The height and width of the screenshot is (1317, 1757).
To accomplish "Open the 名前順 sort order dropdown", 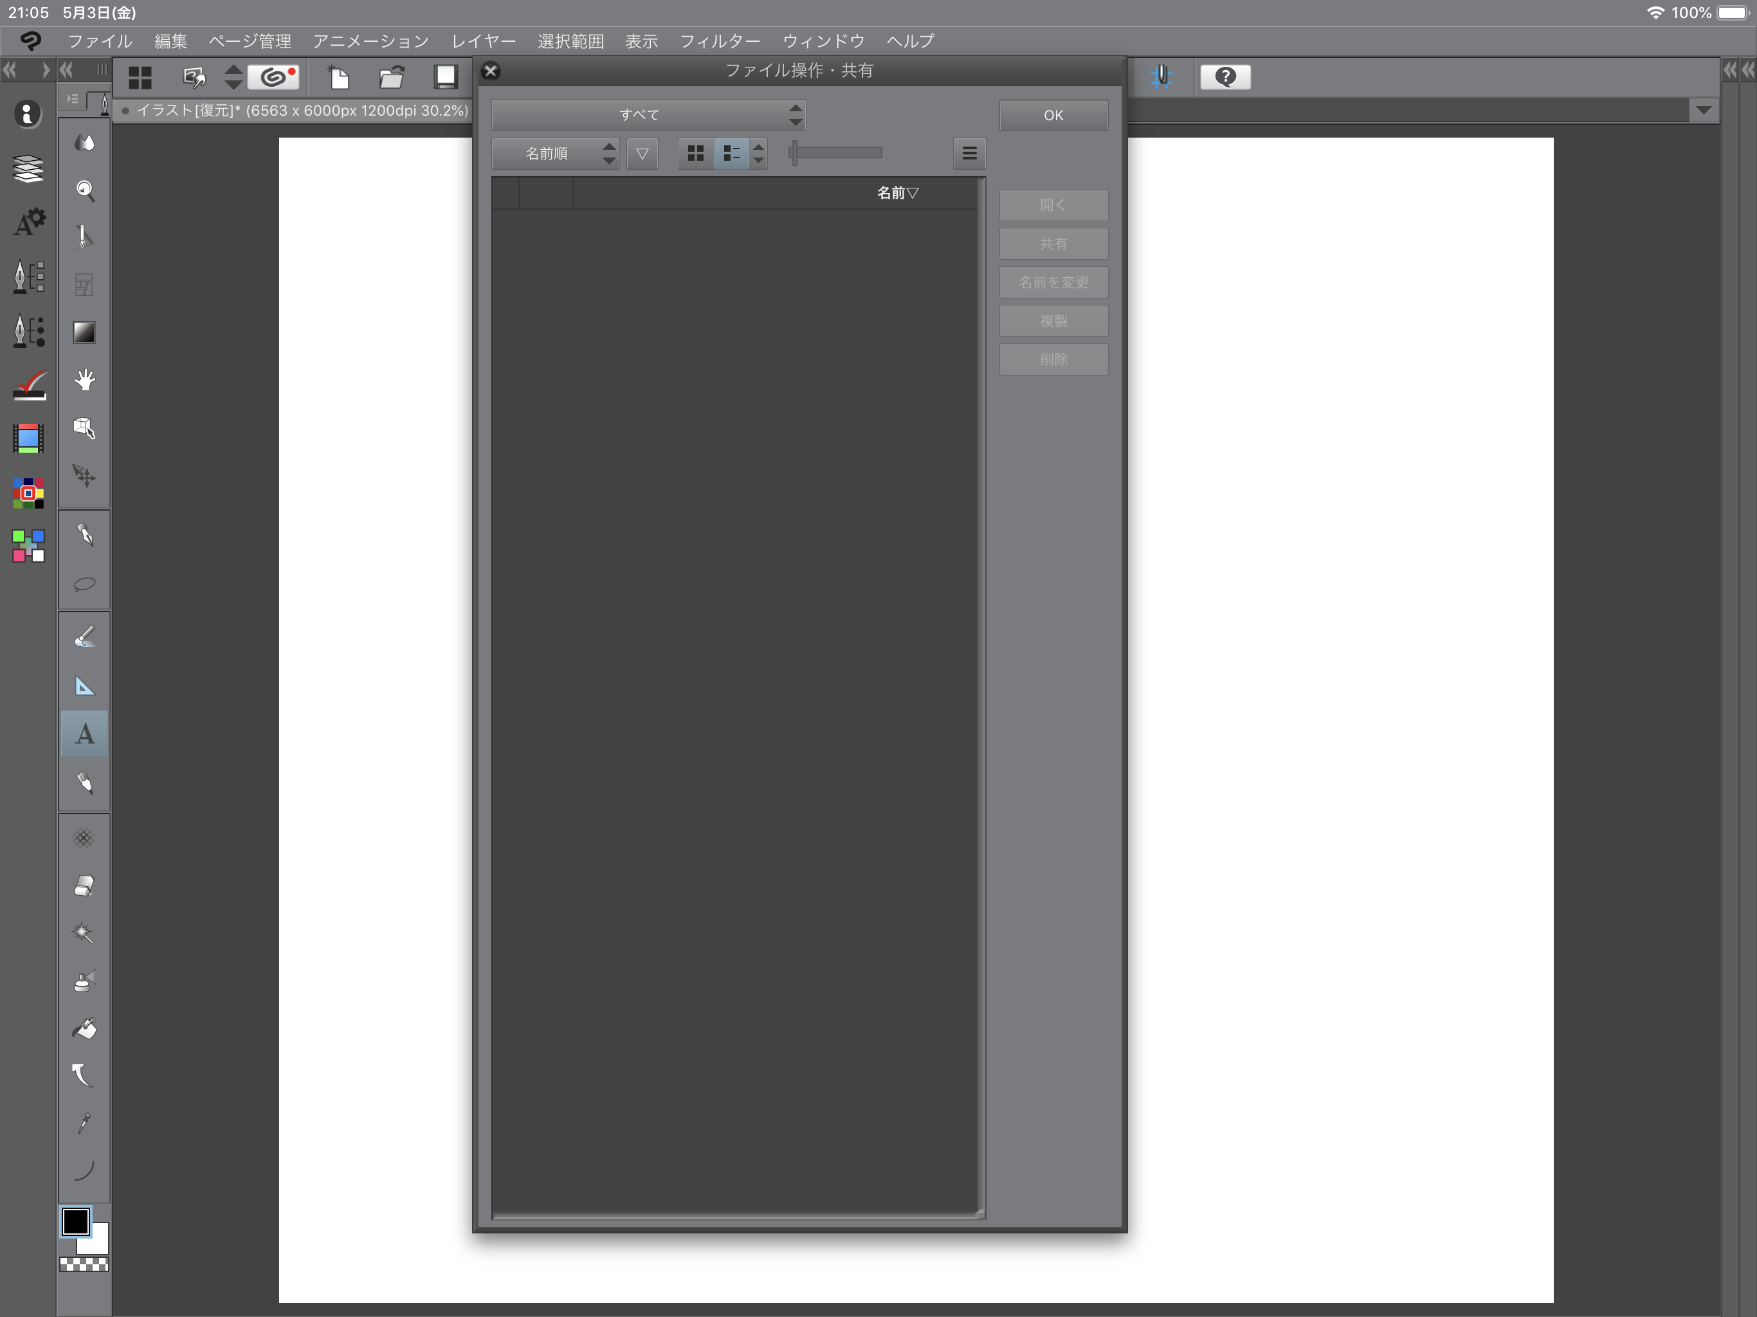I will pyautogui.click(x=555, y=153).
